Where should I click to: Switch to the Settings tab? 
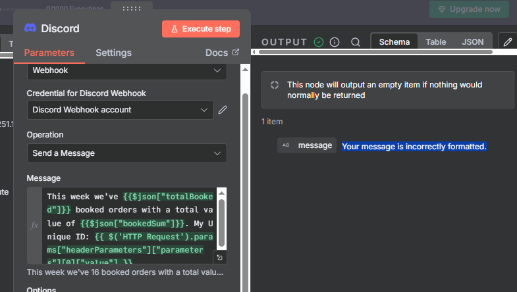[113, 53]
